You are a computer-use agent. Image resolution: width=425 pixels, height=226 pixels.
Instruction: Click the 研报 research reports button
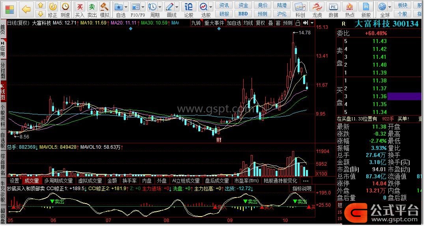click(x=224, y=13)
